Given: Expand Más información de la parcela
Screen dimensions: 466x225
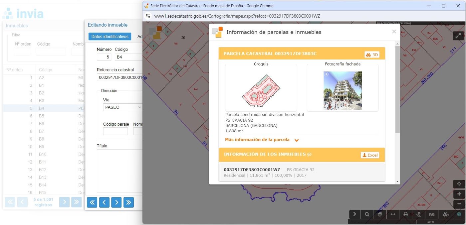Looking at the screenshot, I should [x=262, y=140].
